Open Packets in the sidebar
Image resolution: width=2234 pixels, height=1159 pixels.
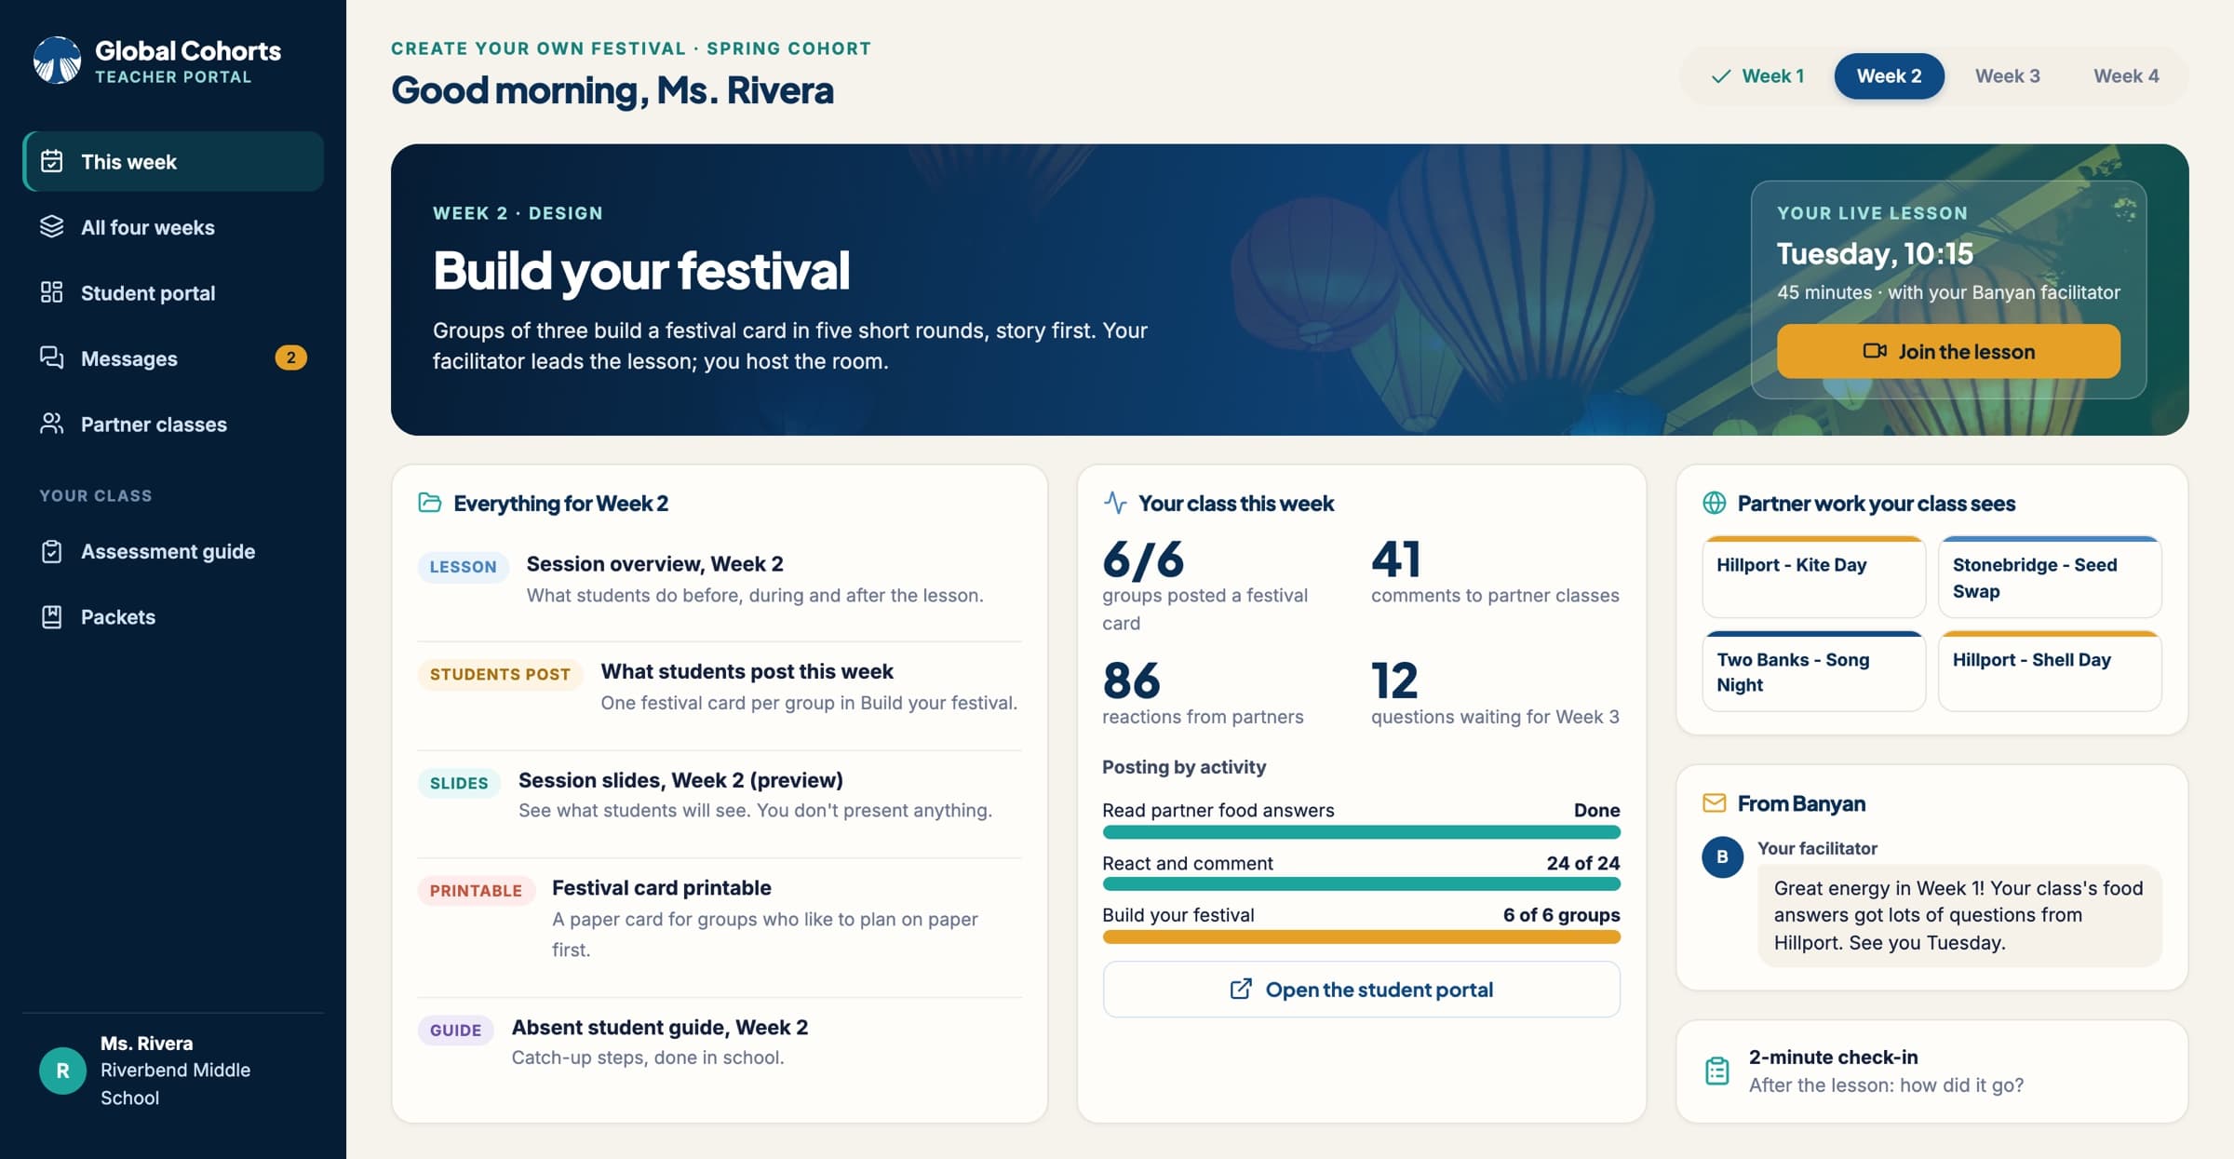coord(173,616)
